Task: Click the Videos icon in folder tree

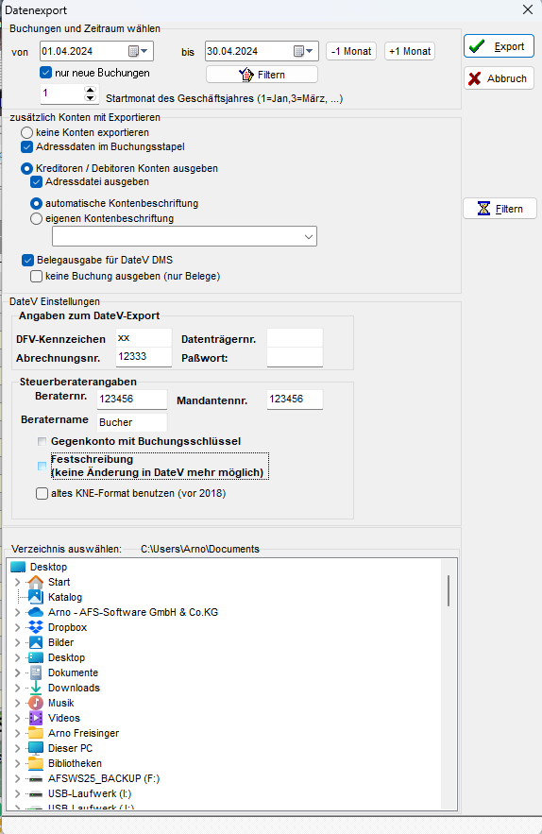Action: tap(36, 718)
